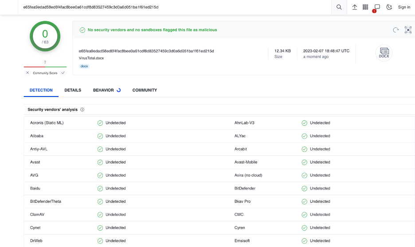The image size is (415, 247).
Task: Click the upload file arrow icon
Action: coord(355,7)
